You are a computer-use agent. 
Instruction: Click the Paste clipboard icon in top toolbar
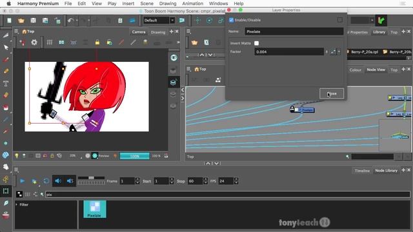point(121,21)
